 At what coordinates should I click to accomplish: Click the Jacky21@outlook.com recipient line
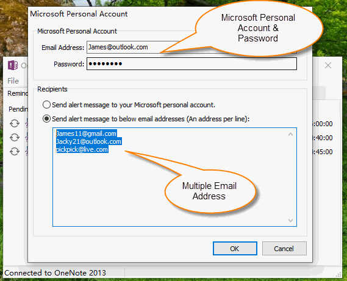tap(88, 141)
